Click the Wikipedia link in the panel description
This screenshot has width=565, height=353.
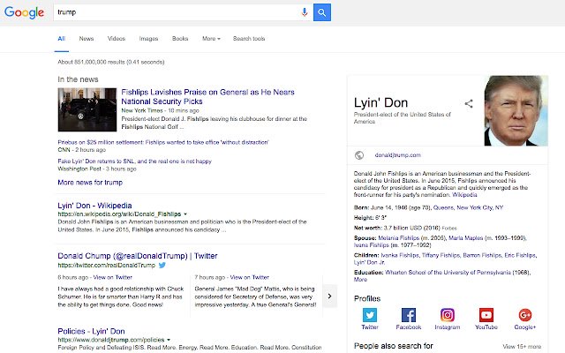(x=464, y=195)
